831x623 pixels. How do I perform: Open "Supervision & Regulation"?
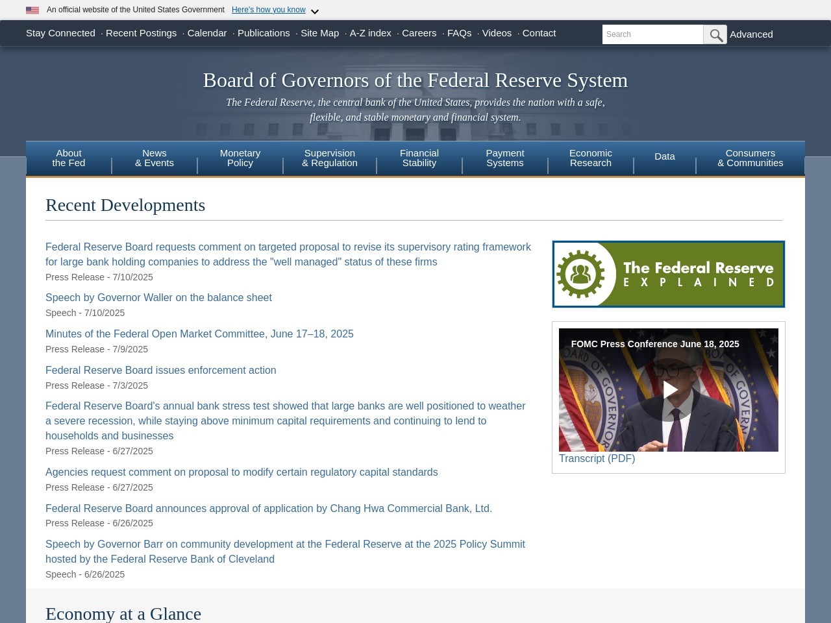pyautogui.click(x=329, y=158)
